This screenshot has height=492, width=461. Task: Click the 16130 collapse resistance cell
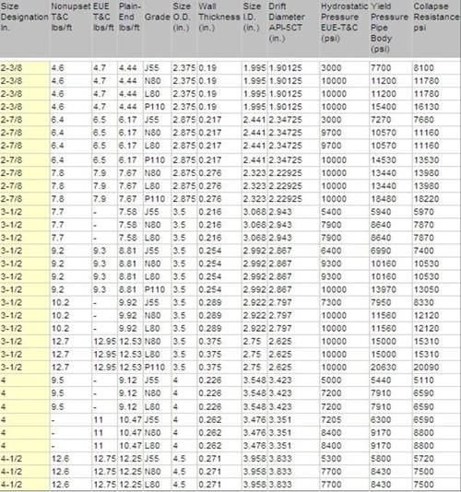[x=426, y=107]
